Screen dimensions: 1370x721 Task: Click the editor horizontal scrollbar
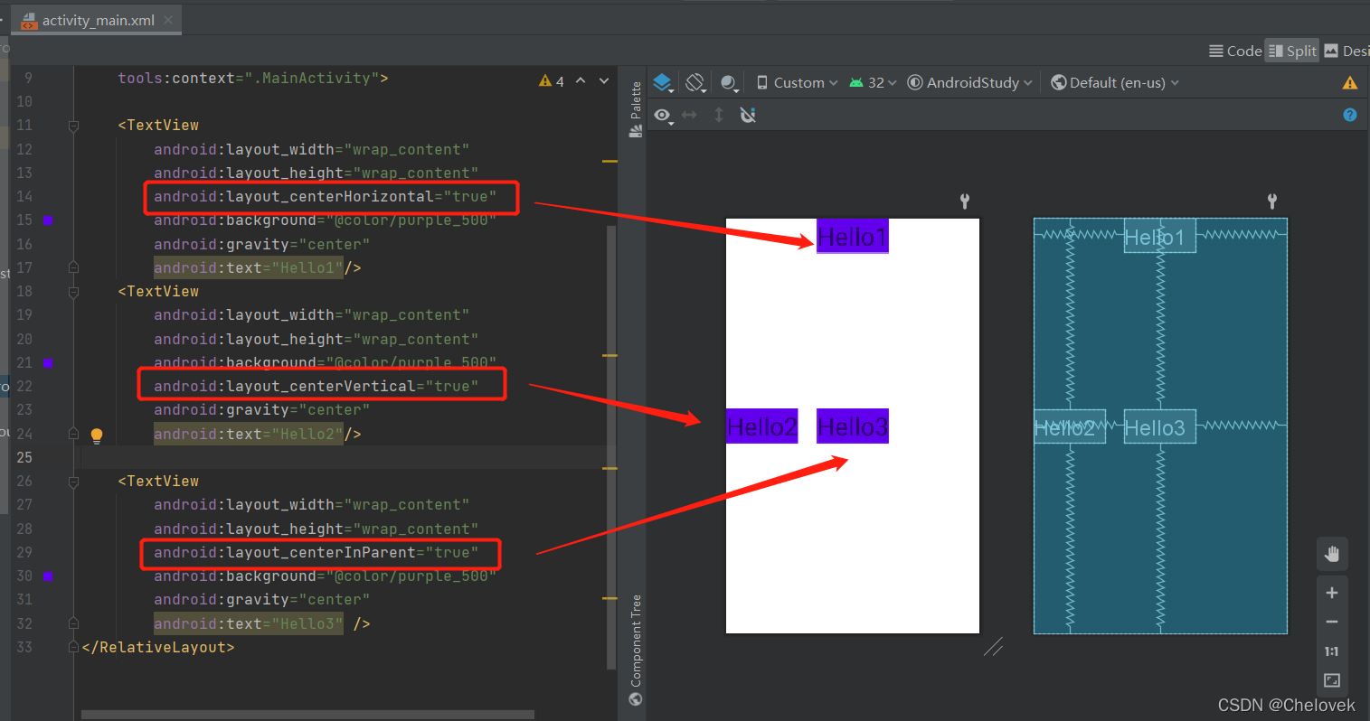coord(307,715)
